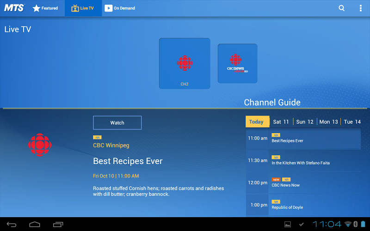
Task: Select the Live TV tab
Action: tap(83, 8)
